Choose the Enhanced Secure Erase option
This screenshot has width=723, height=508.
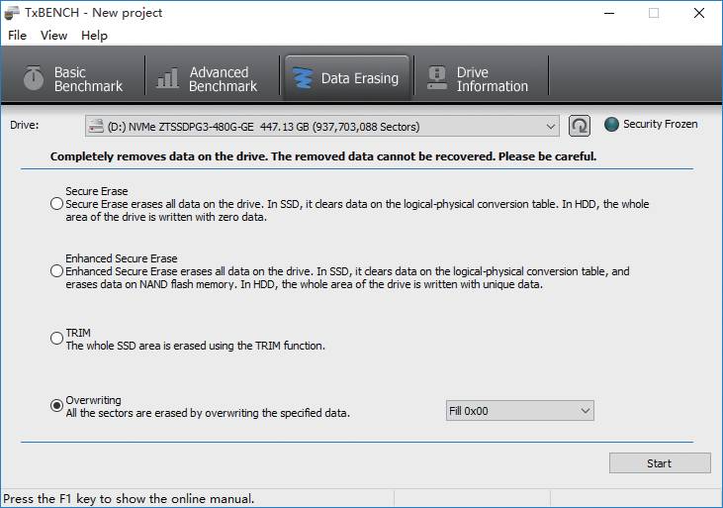click(x=56, y=270)
